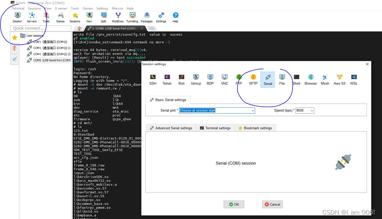Select Serial session type
382x219 pixels.
pos(268,79)
